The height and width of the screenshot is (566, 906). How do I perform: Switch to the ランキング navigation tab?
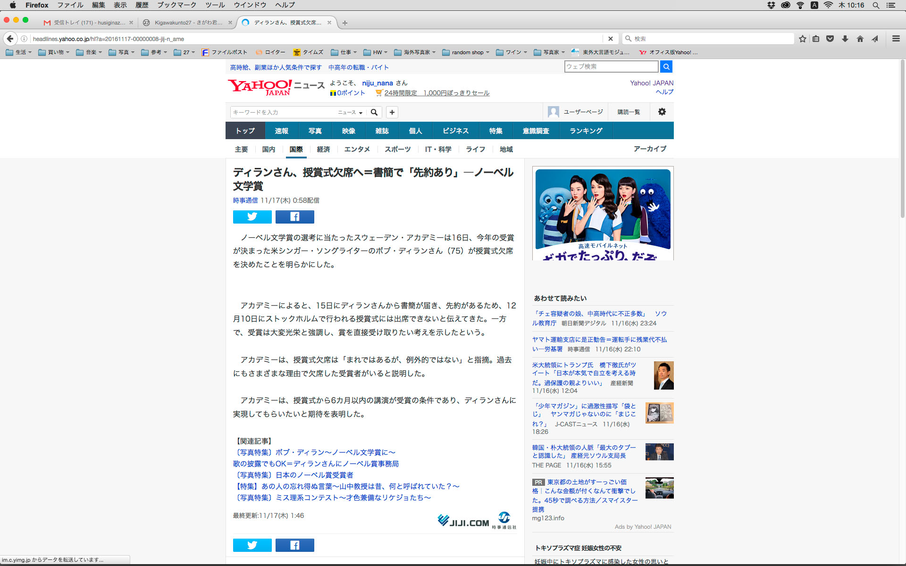pyautogui.click(x=586, y=131)
